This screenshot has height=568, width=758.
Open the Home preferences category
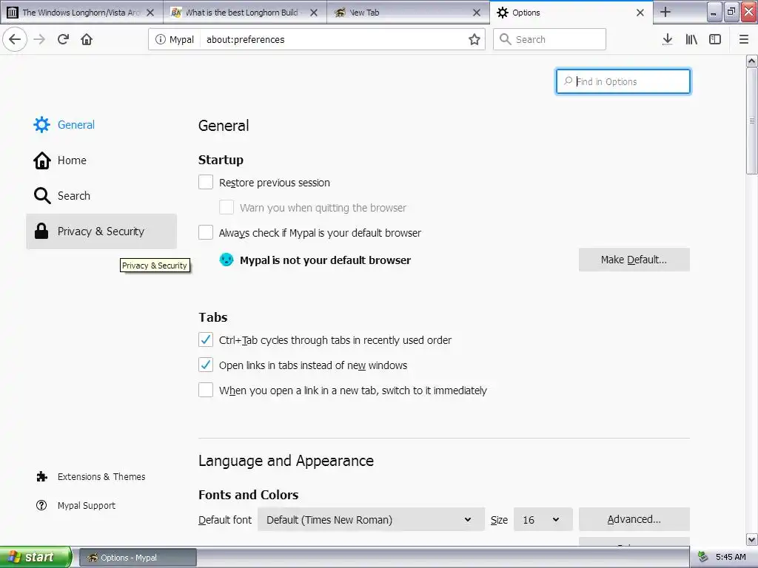point(101,160)
